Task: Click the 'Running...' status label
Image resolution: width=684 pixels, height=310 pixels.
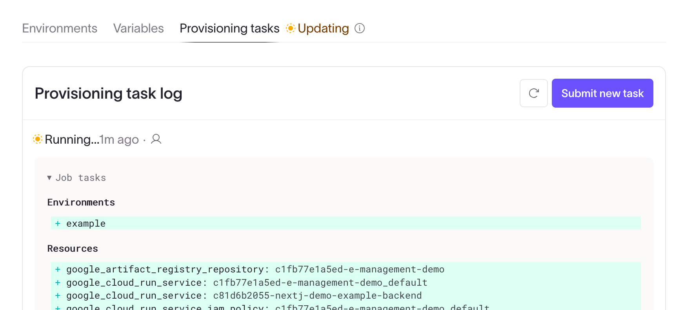Action: pyautogui.click(x=72, y=139)
